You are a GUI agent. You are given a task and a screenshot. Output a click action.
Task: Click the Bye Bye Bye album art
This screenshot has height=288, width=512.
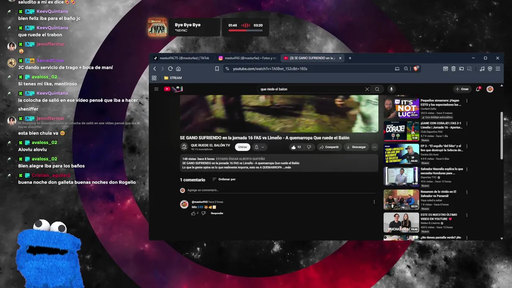(x=158, y=27)
